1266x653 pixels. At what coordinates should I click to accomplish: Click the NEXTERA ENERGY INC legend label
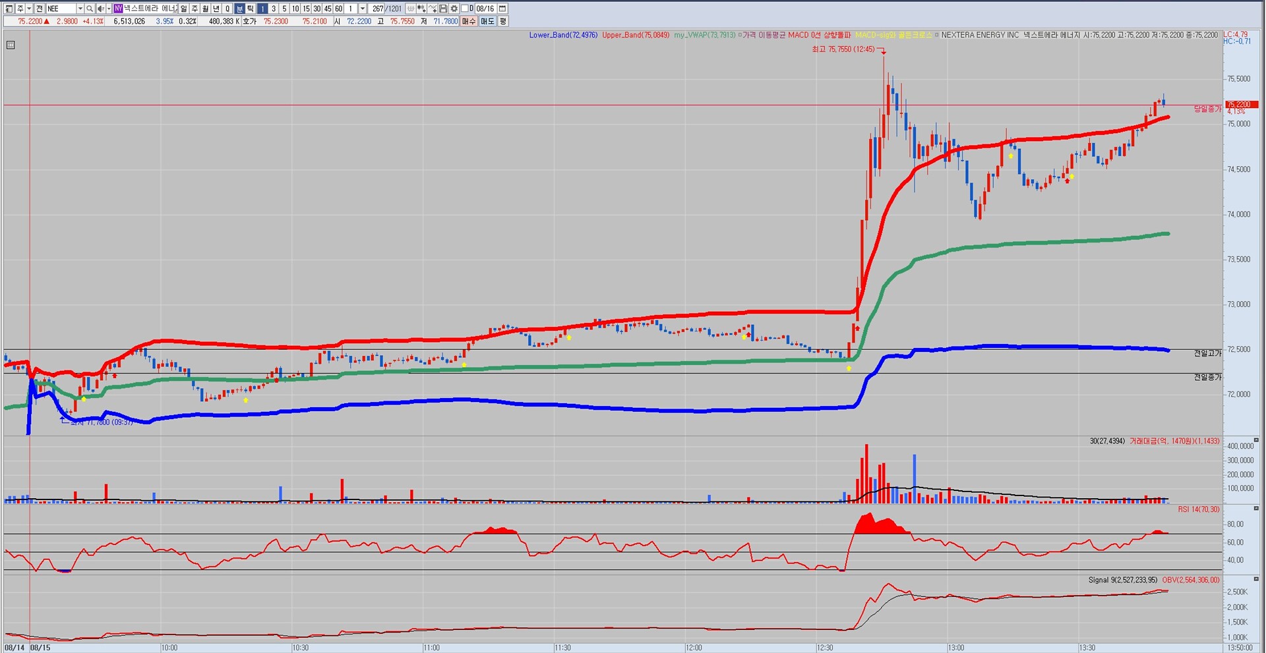coord(980,35)
